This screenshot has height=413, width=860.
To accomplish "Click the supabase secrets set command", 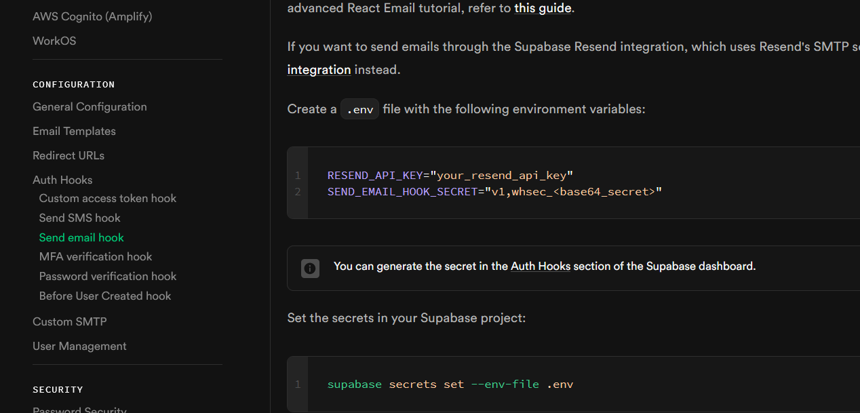I will pyautogui.click(x=450, y=385).
